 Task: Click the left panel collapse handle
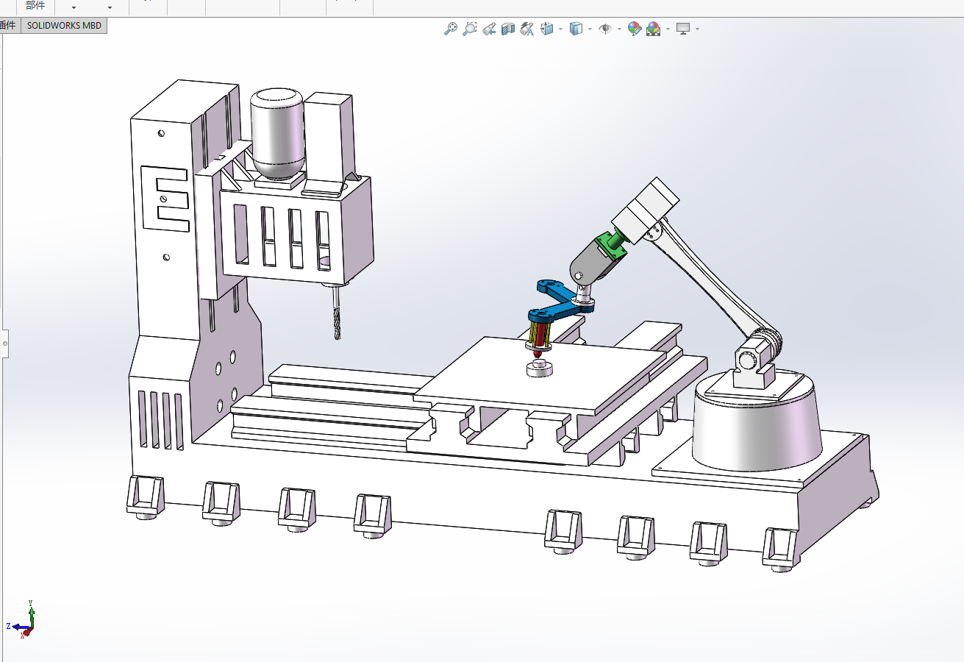(5, 344)
